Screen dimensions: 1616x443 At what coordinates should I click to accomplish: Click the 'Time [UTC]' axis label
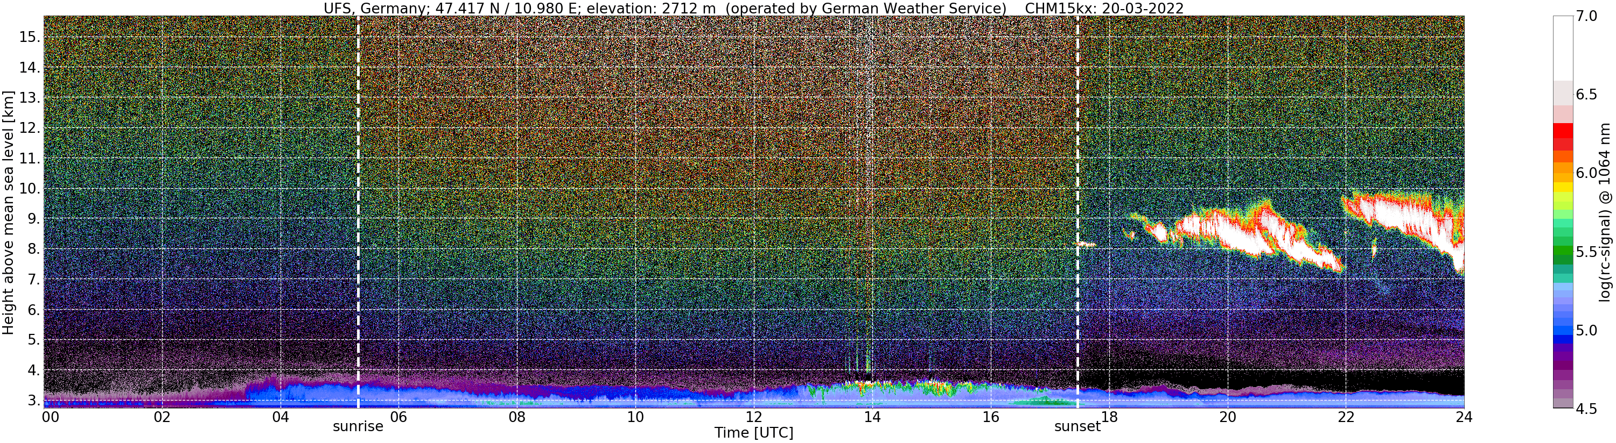[x=753, y=433]
